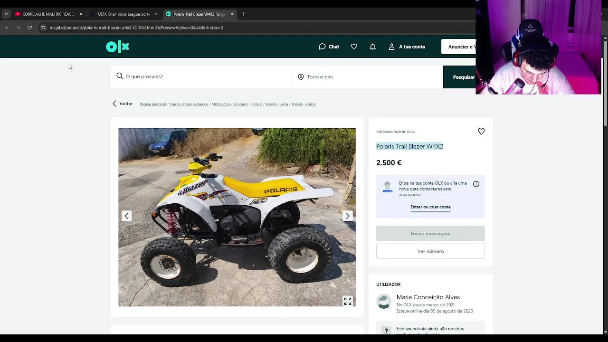The image size is (608, 342).
Task: Click the seller avatar icon
Action: tap(384, 301)
